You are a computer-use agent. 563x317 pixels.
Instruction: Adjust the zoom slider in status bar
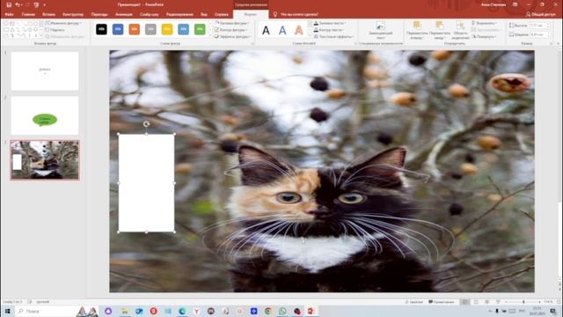523,302
